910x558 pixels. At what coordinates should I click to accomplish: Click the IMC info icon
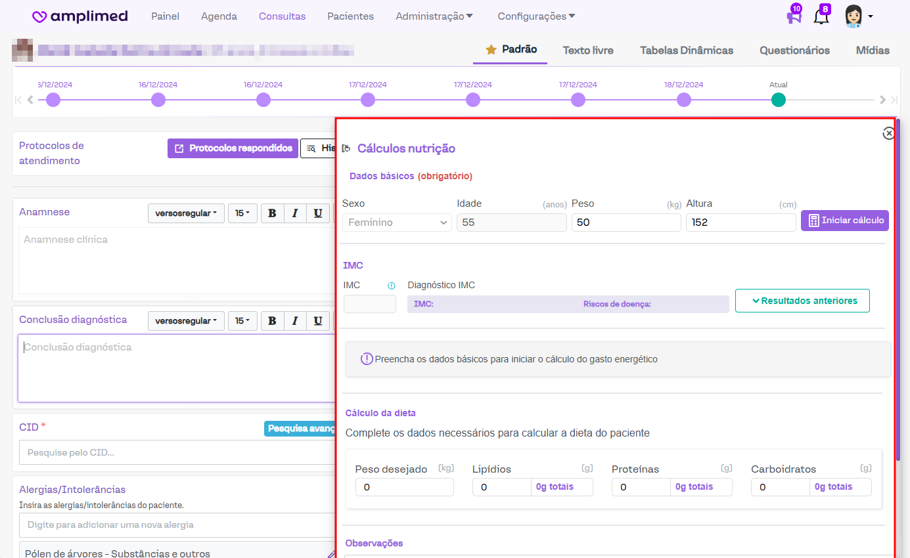[x=392, y=286]
